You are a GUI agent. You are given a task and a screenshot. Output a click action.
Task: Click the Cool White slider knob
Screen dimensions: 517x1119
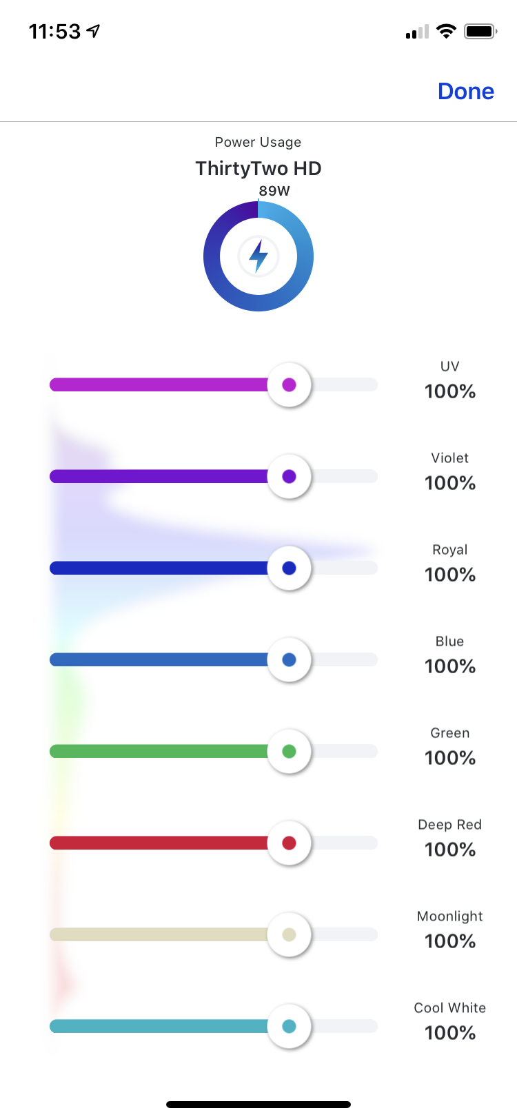tap(289, 1026)
